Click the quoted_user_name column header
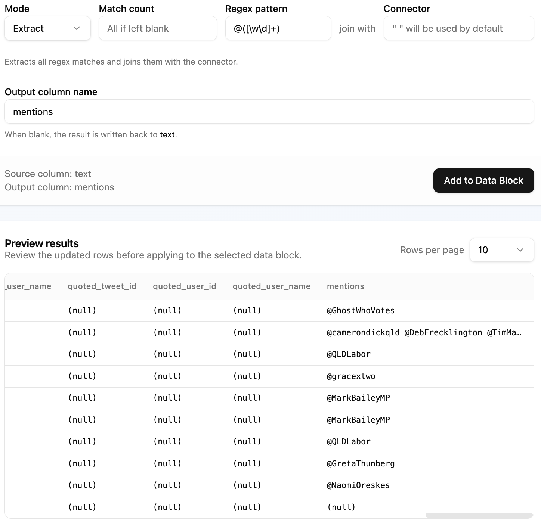 point(272,286)
